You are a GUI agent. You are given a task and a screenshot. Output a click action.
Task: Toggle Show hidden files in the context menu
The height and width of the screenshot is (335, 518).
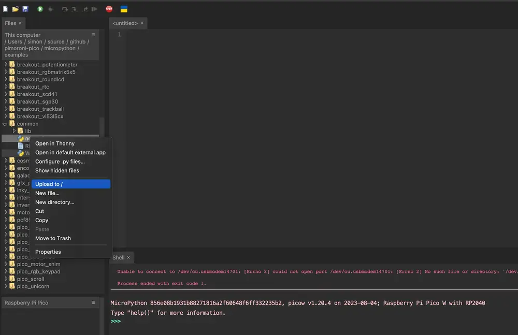tap(56, 170)
